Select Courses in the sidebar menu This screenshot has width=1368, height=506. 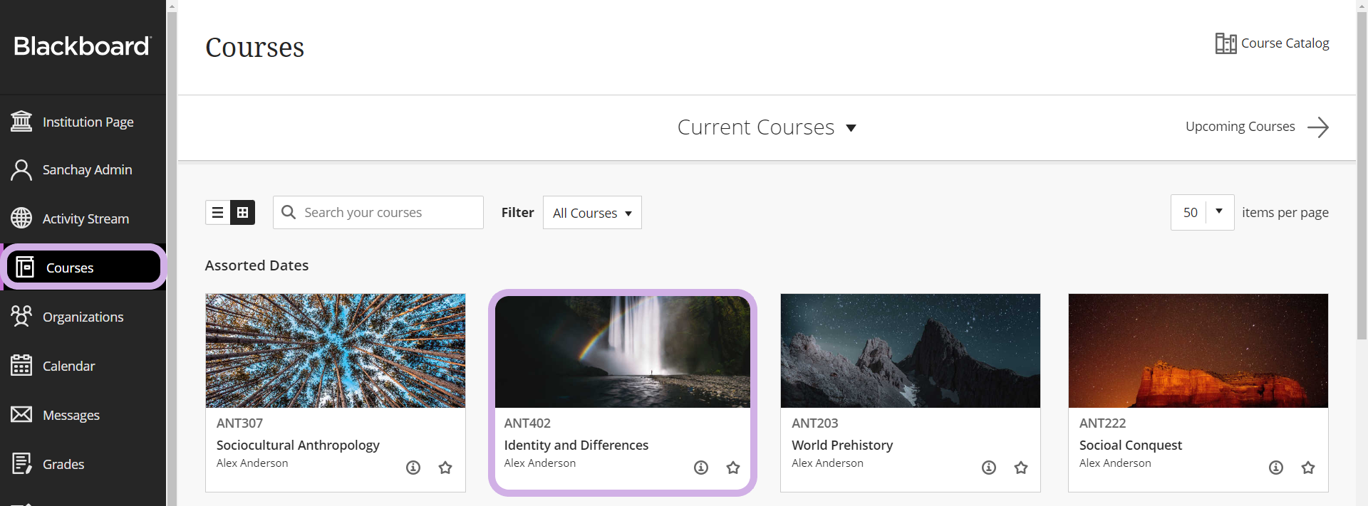click(x=70, y=268)
